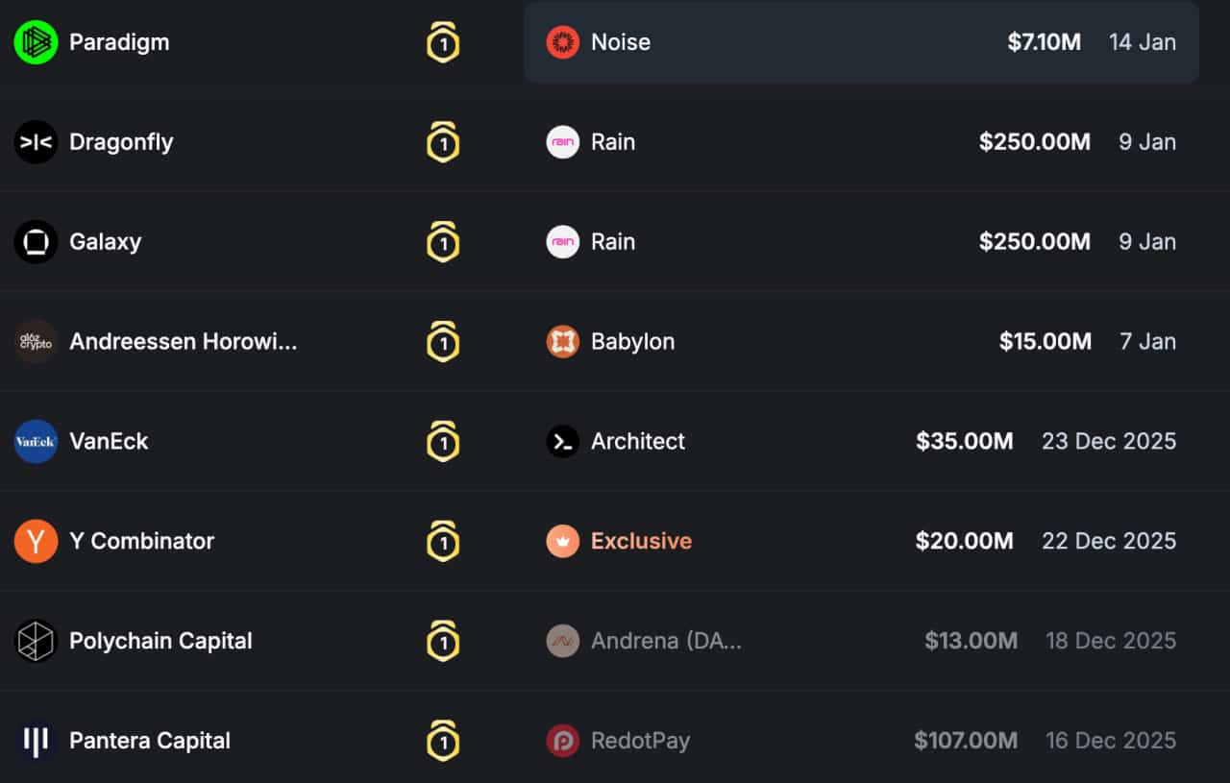The height and width of the screenshot is (783, 1230).
Task: Click the RedotPay red project icon
Action: (x=563, y=741)
